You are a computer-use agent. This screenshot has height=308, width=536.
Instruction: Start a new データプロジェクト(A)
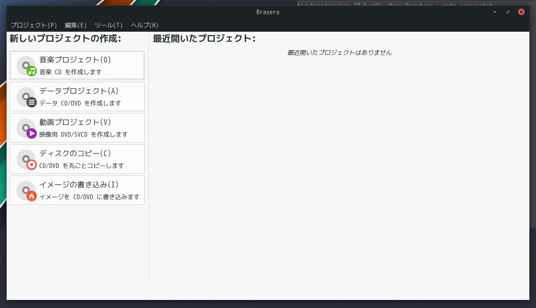click(77, 97)
